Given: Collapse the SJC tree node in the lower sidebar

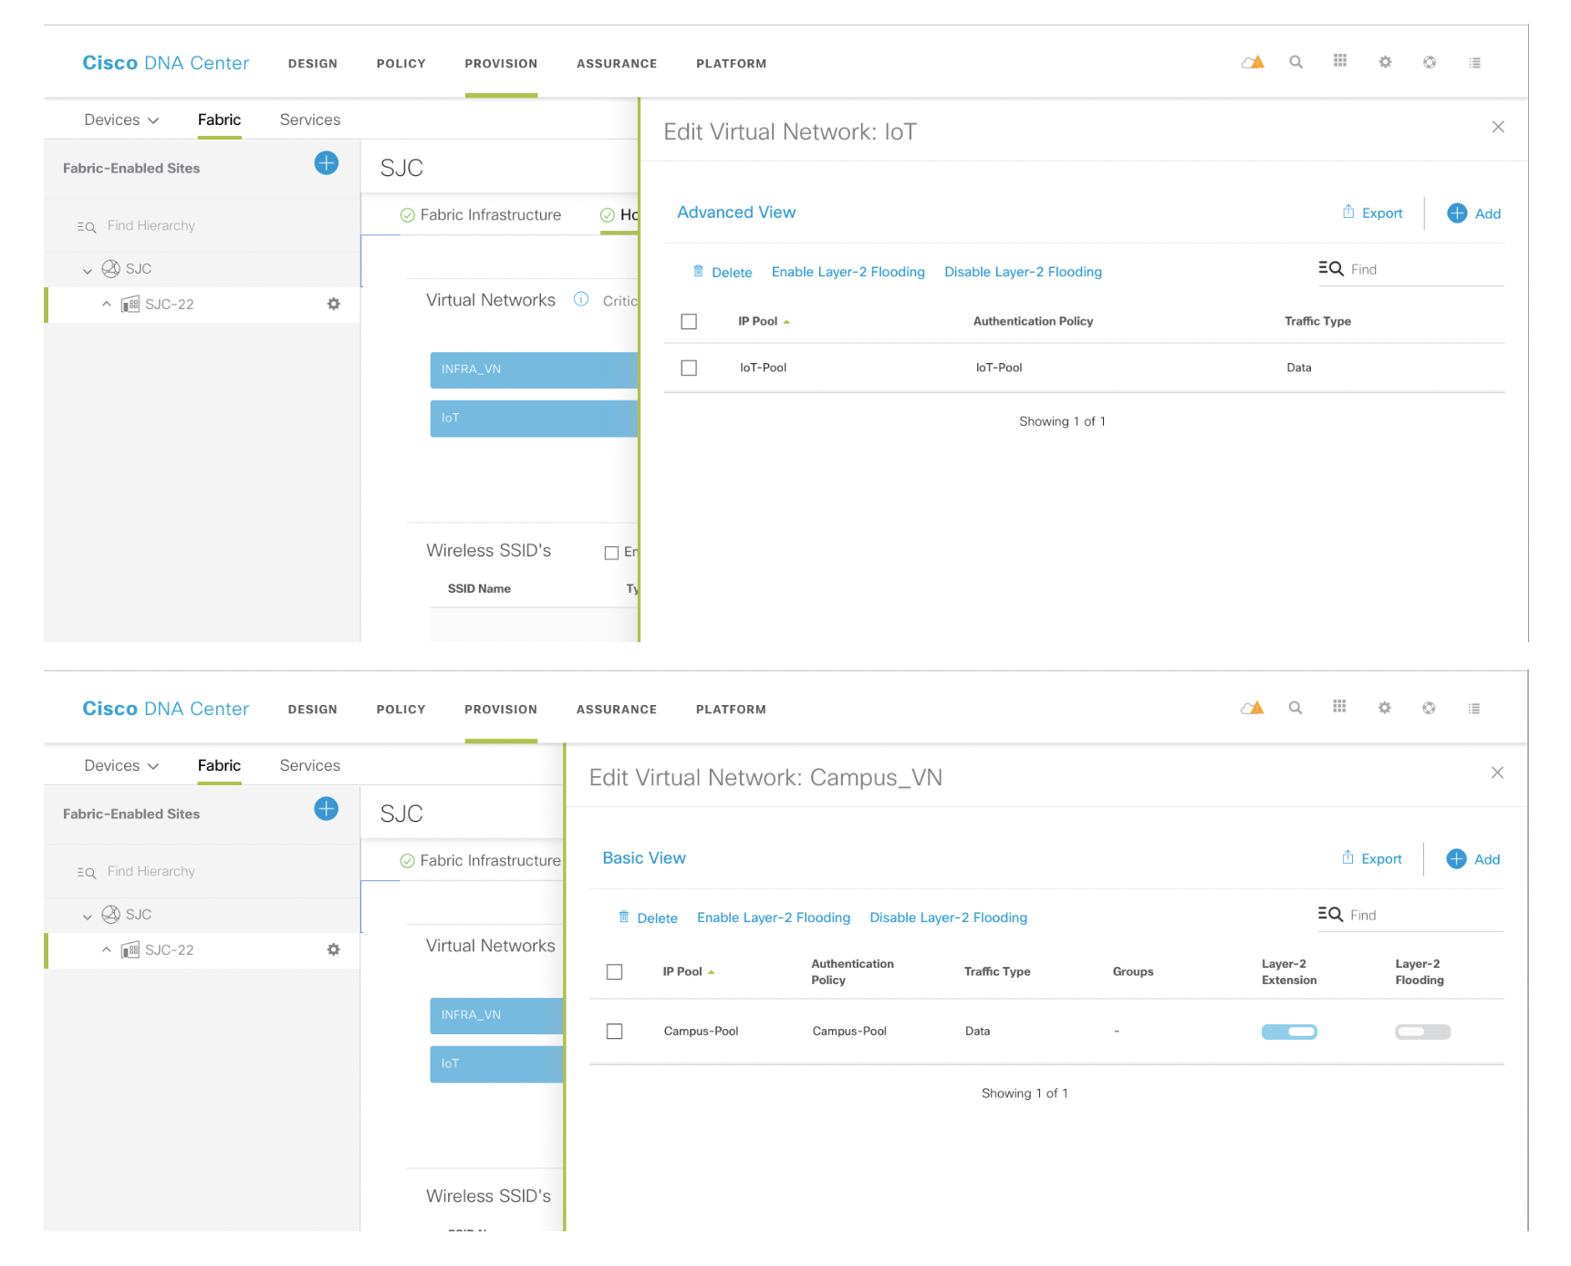Looking at the screenshot, I should tap(88, 916).
